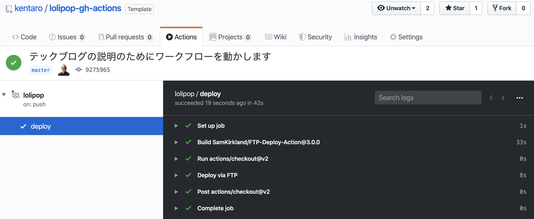Image resolution: width=534 pixels, height=219 pixels.
Task: Select the lolipop workflow name
Action: [x=33, y=95]
